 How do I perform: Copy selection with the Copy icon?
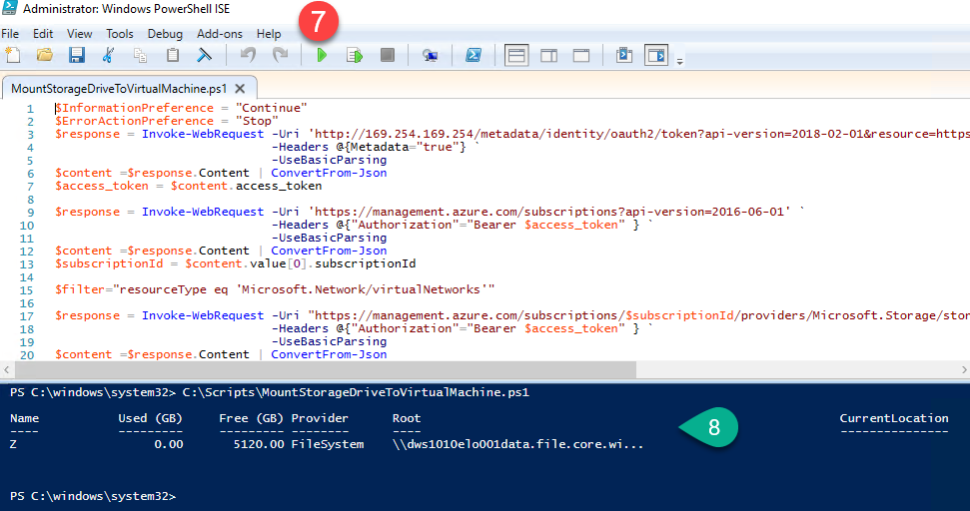pos(141,55)
